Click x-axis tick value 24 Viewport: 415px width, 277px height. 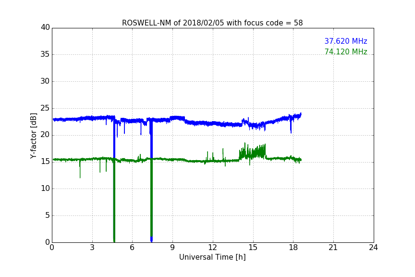(x=373, y=248)
